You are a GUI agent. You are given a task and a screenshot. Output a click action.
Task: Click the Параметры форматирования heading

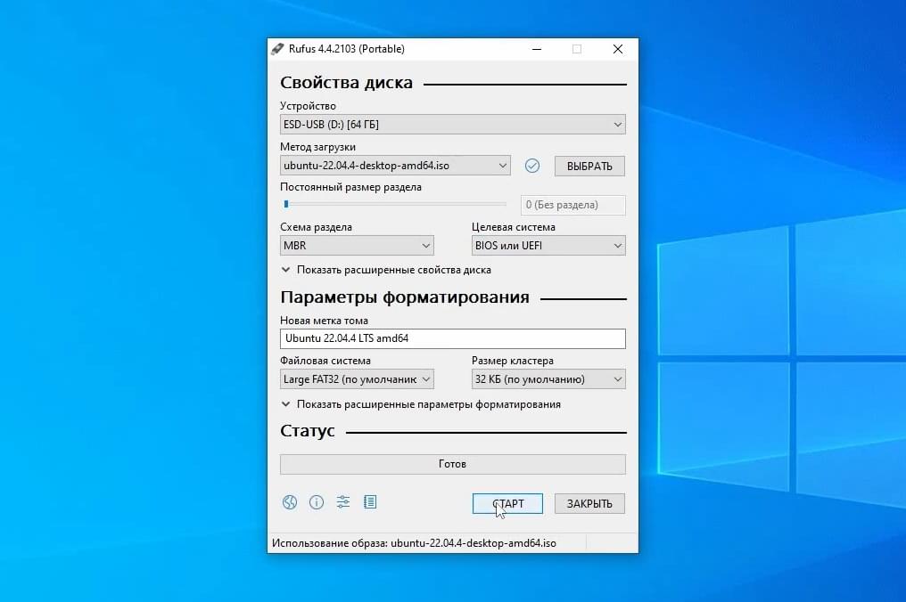[x=405, y=297]
